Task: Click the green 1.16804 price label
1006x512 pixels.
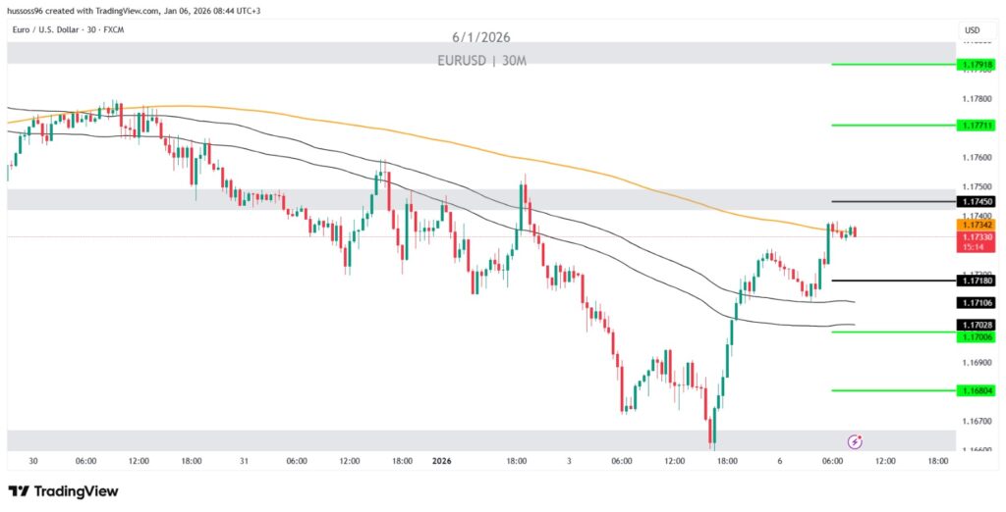Action: (x=977, y=390)
